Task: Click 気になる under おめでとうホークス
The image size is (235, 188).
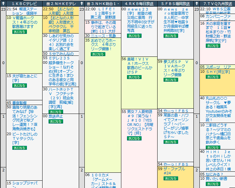Action: pyautogui.click(x=98, y=54)
